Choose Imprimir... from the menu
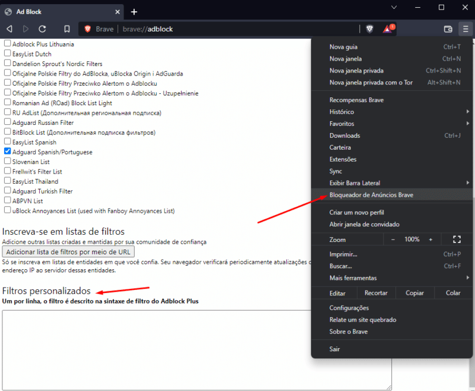The height and width of the screenshot is (391, 475). click(392, 254)
